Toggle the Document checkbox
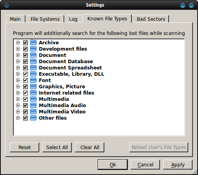This screenshot has height=175, width=198. [x=25, y=55]
